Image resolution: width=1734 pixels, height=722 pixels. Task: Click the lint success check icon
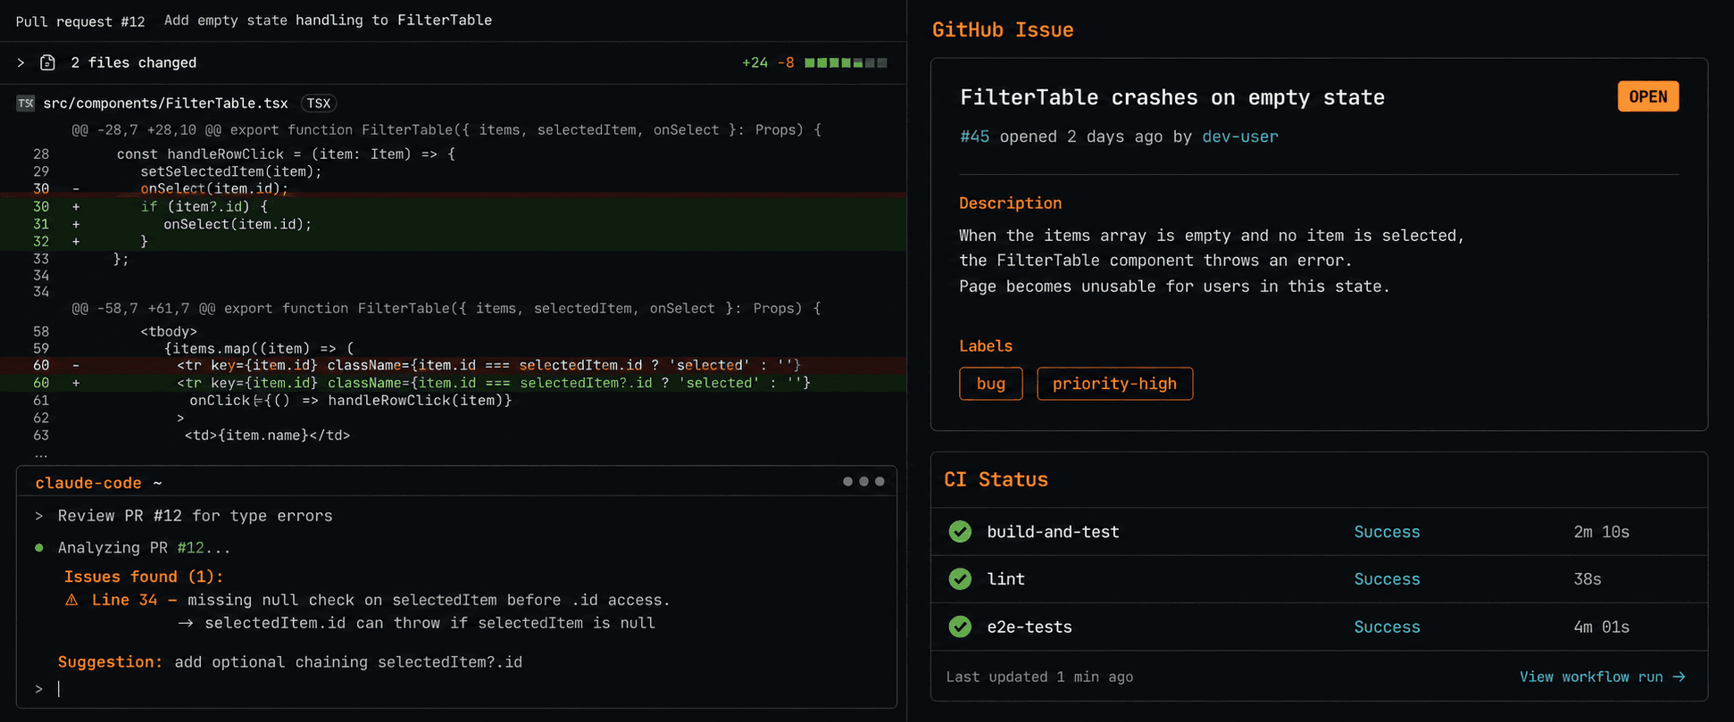pyautogui.click(x=961, y=579)
